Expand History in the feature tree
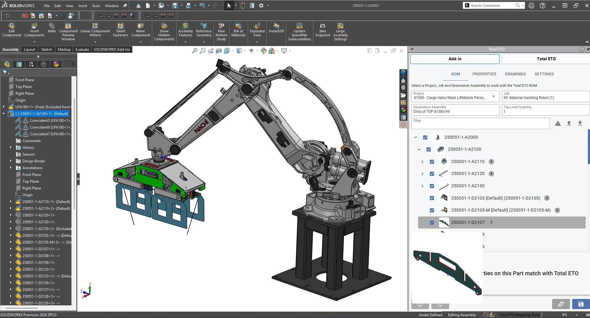The height and width of the screenshot is (318, 590). tap(10, 147)
